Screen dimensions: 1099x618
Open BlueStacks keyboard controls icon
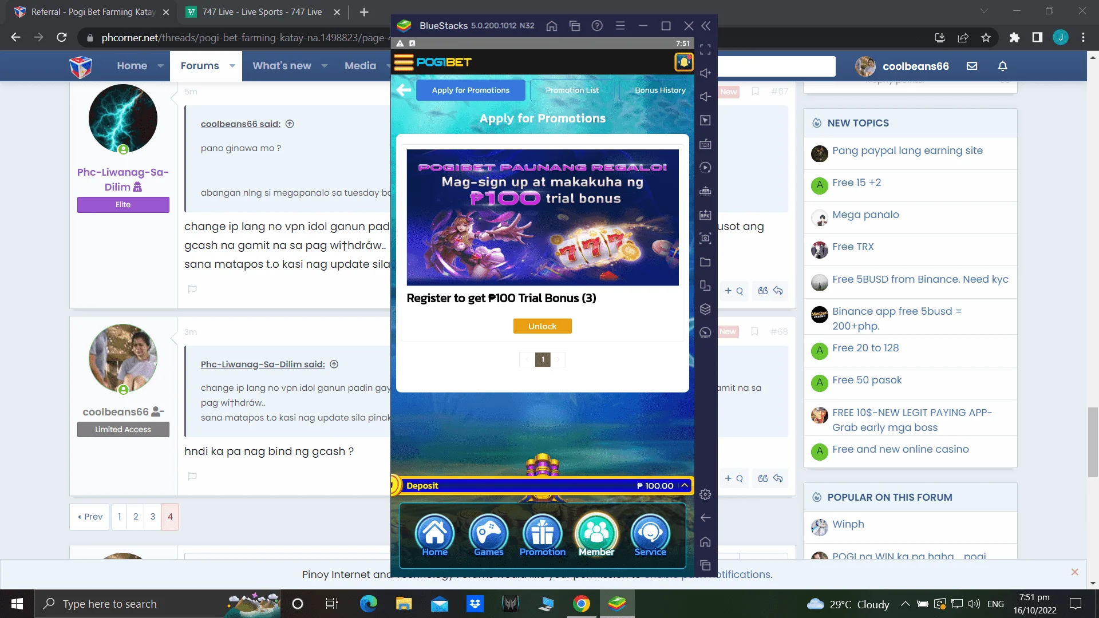705,144
